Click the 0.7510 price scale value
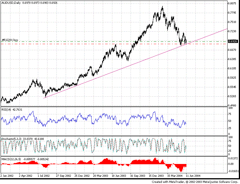Screen dimensions: 240x184 point(232,22)
